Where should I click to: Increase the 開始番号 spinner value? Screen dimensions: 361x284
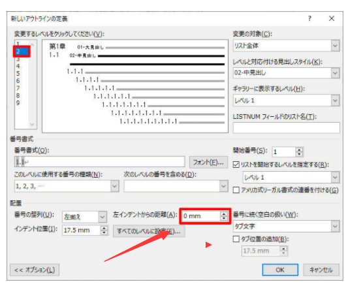click(299, 150)
